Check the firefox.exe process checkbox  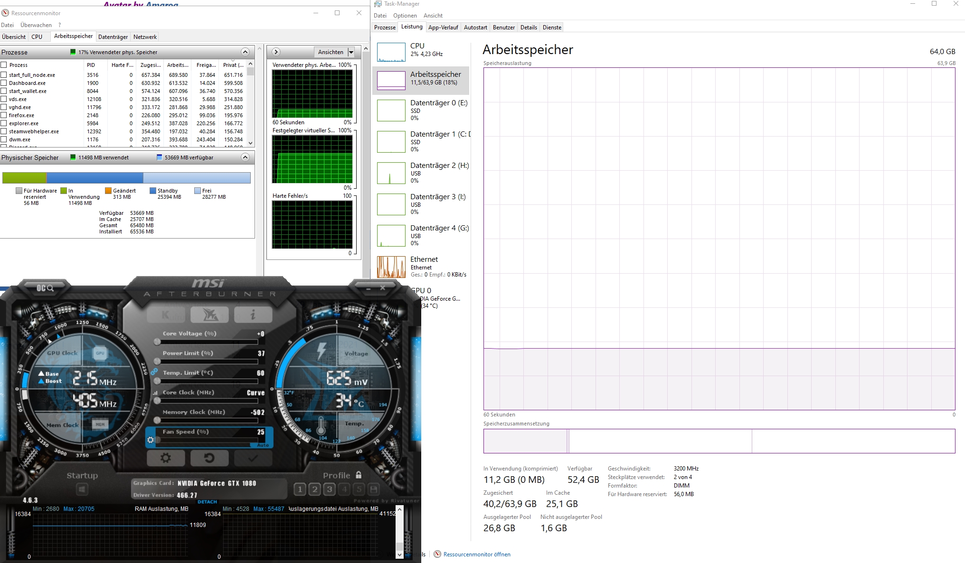pos(4,115)
